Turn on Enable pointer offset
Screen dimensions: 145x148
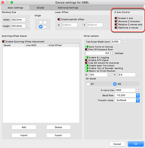coord(59,19)
